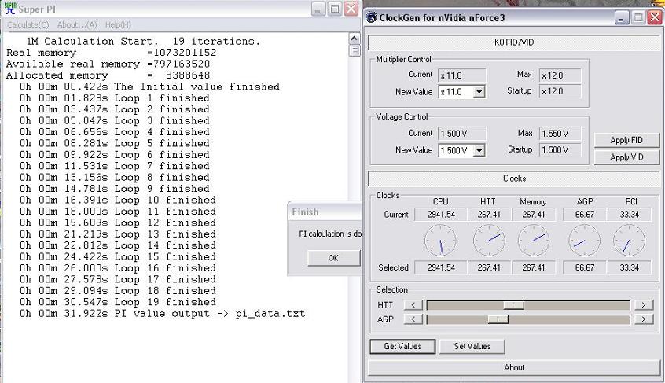Viewport: 665px width, 383px height.
Task: Close the Super PI window
Action: (x=351, y=9)
